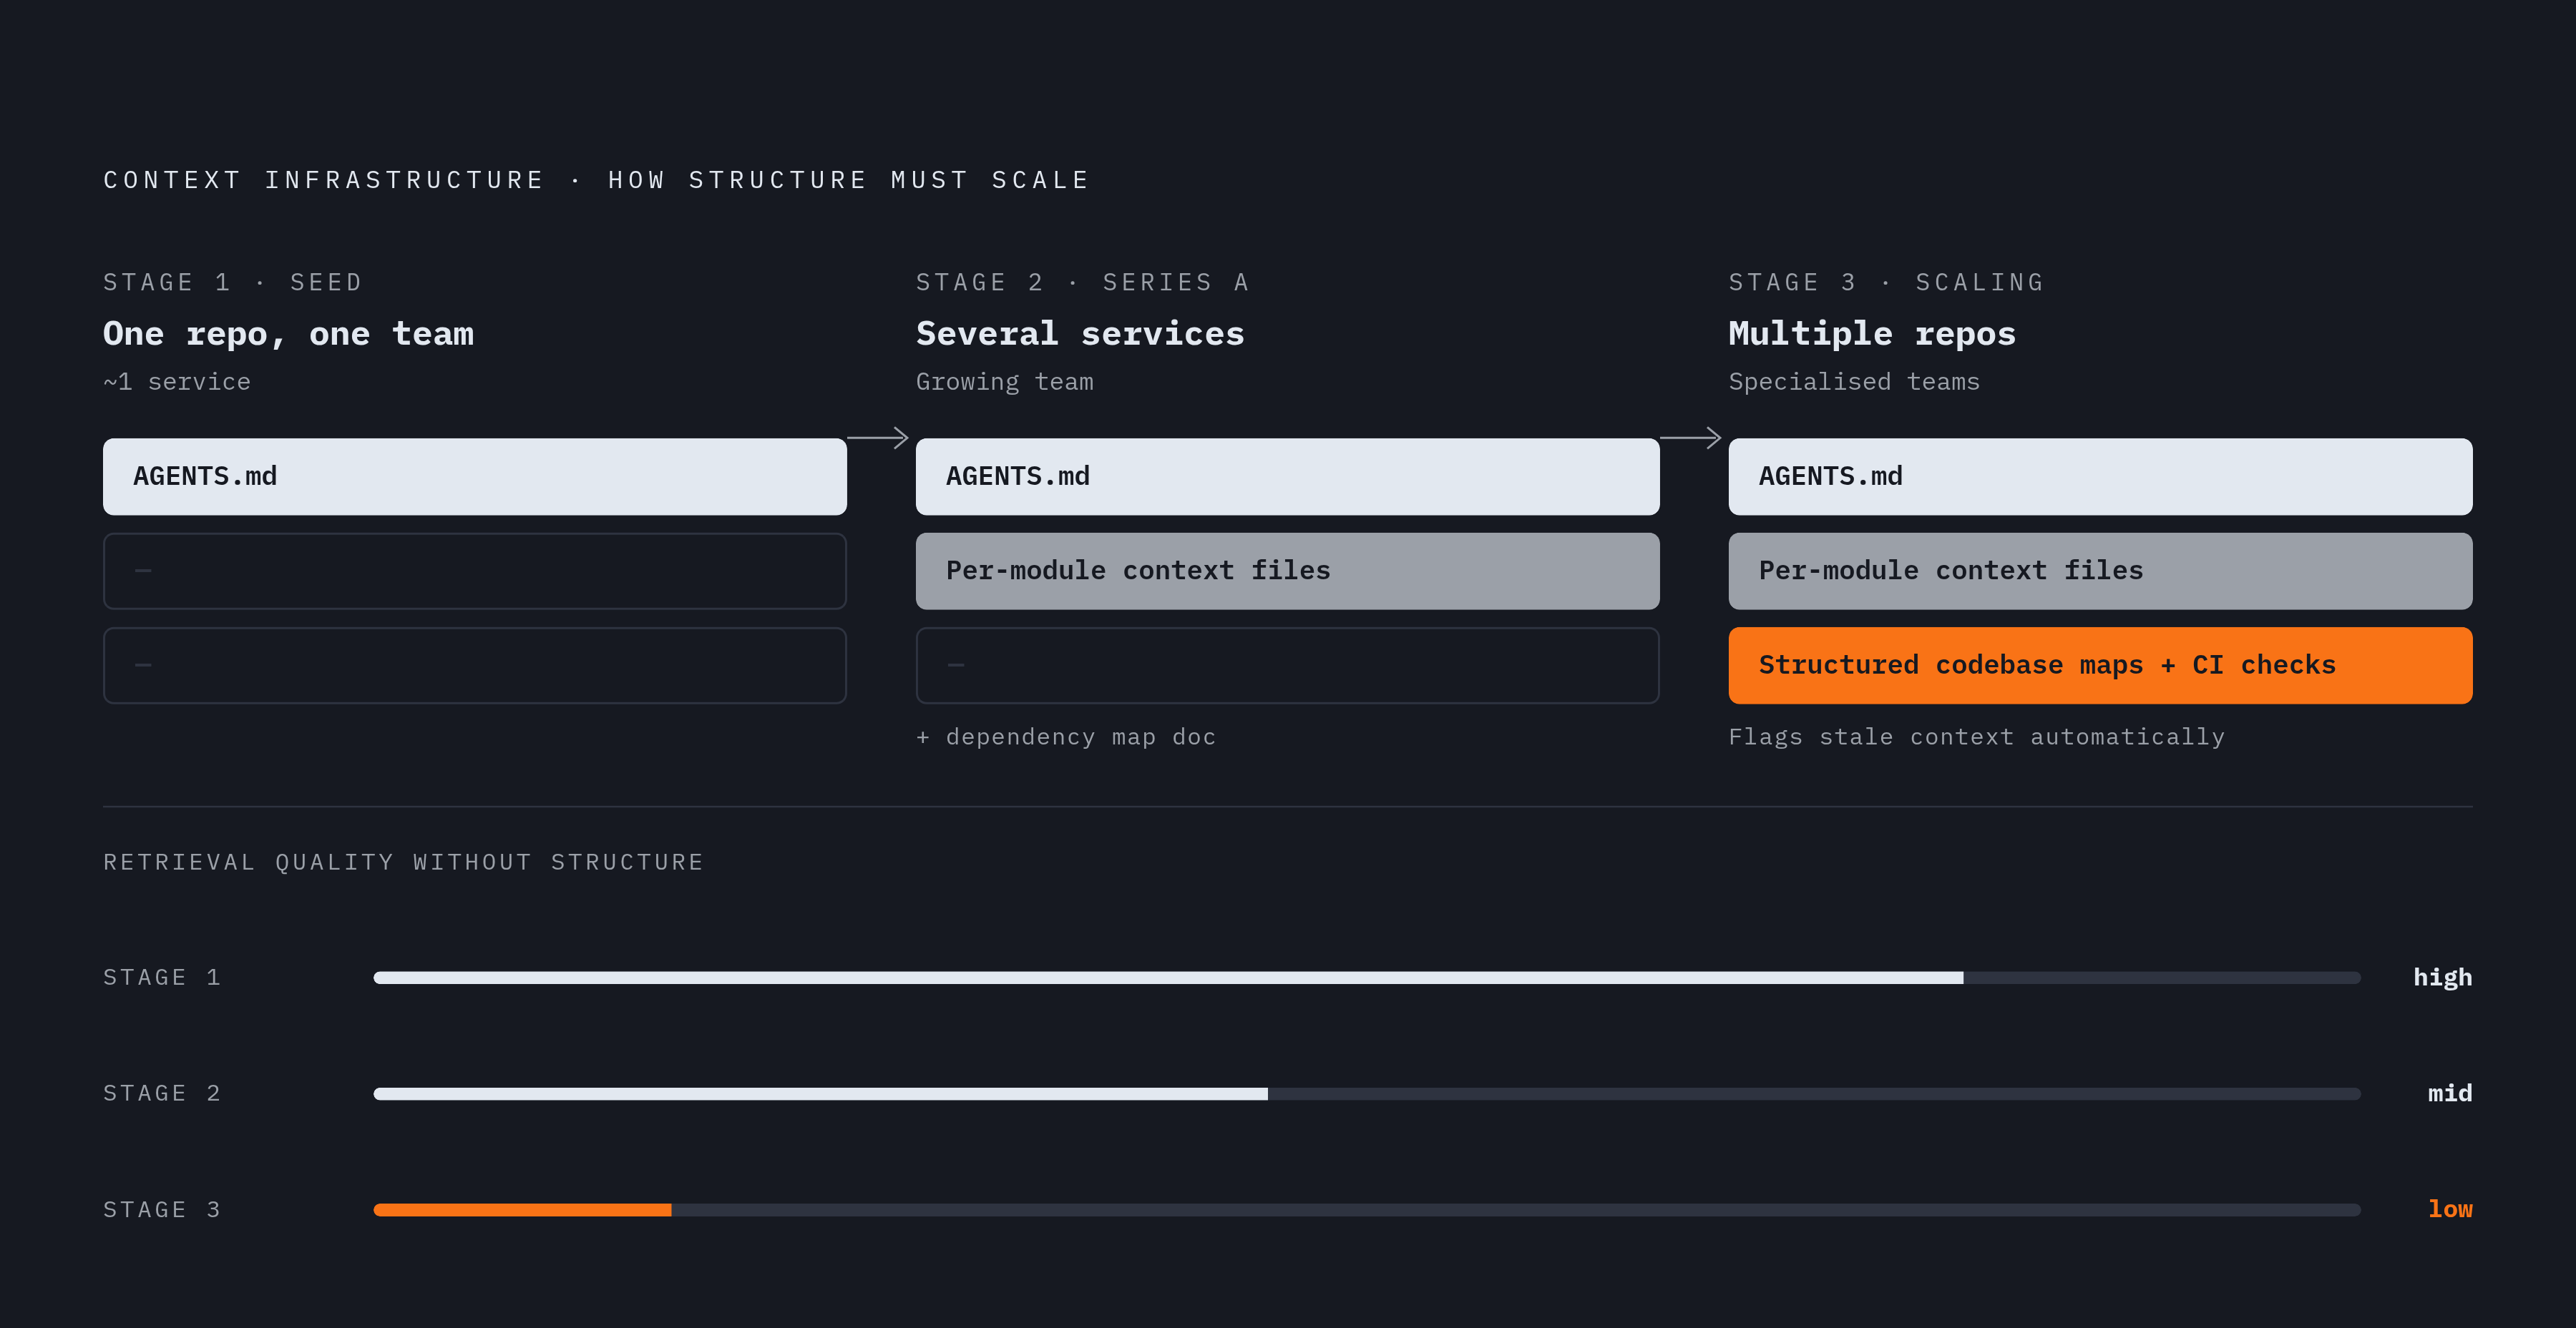Click the 'One repo, one team' heading
2576x1328 pixels.
click(x=288, y=334)
